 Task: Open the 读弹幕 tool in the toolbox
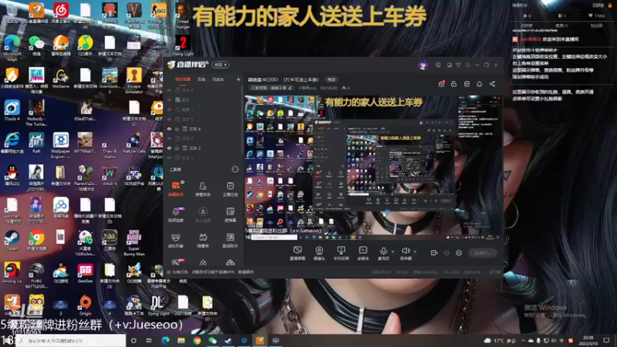(230, 214)
